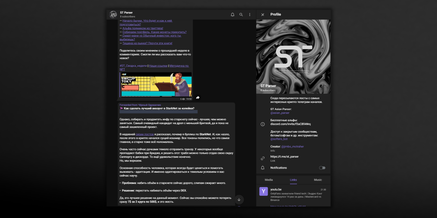Click the 'Profile' panel title
Screen dimensions: 437x218
coord(276,15)
